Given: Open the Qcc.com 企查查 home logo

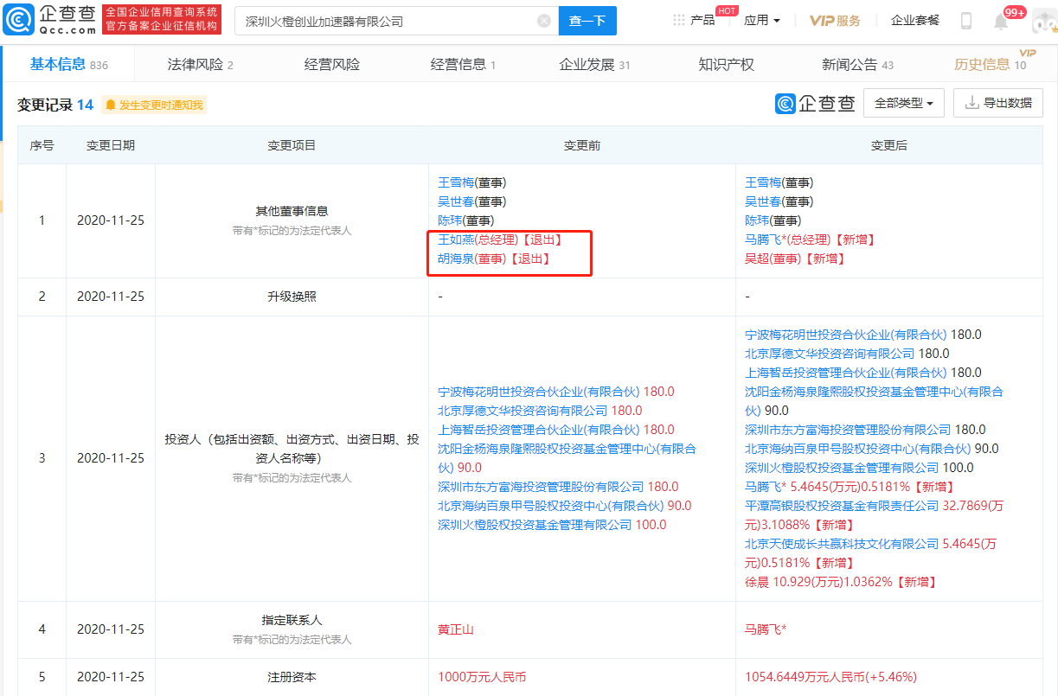Looking at the screenshot, I should [50, 19].
